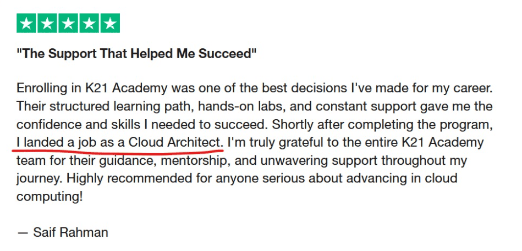
Task: Select the third star of the rating
Action: [68, 23]
